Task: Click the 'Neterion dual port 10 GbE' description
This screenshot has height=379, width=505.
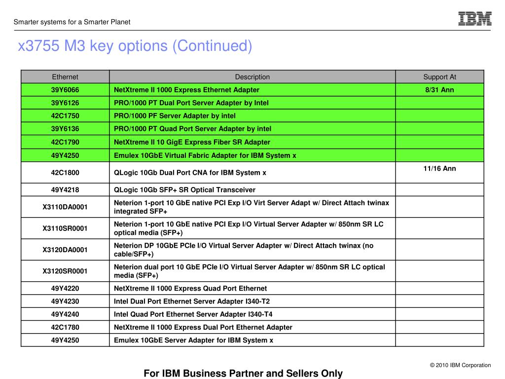Action: tap(249, 271)
